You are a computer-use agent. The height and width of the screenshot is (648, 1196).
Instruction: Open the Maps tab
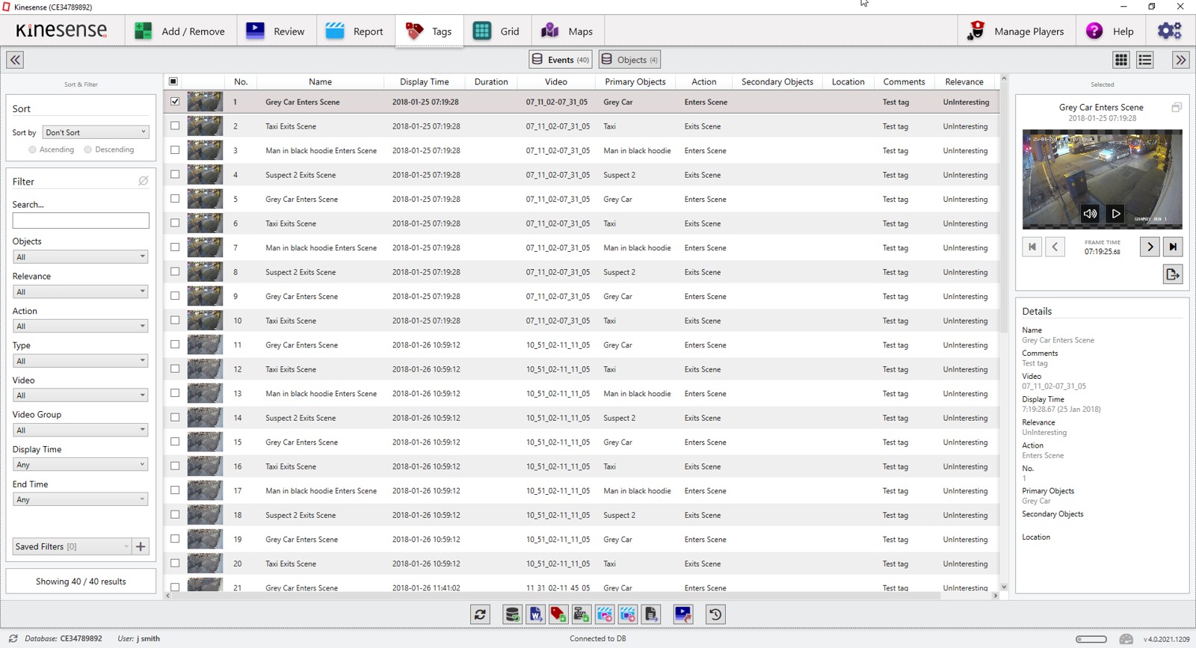coord(567,31)
